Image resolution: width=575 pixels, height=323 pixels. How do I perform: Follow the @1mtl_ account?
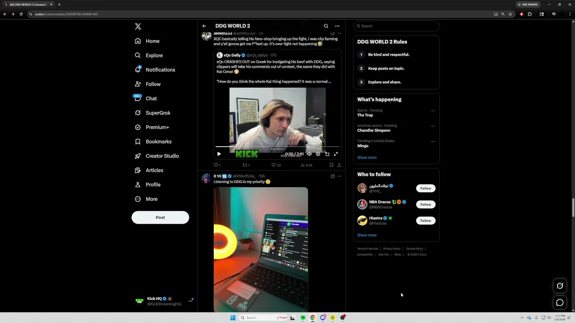425,188
